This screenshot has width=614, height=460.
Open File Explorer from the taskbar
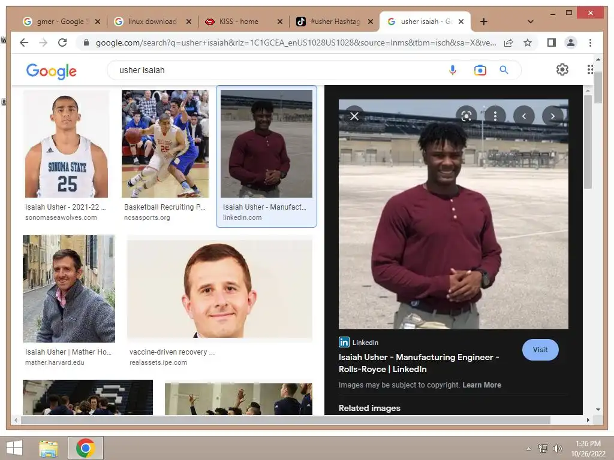pos(49,448)
